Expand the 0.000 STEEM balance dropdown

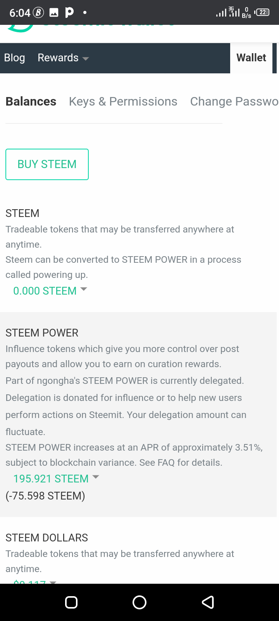pyautogui.click(x=50, y=291)
